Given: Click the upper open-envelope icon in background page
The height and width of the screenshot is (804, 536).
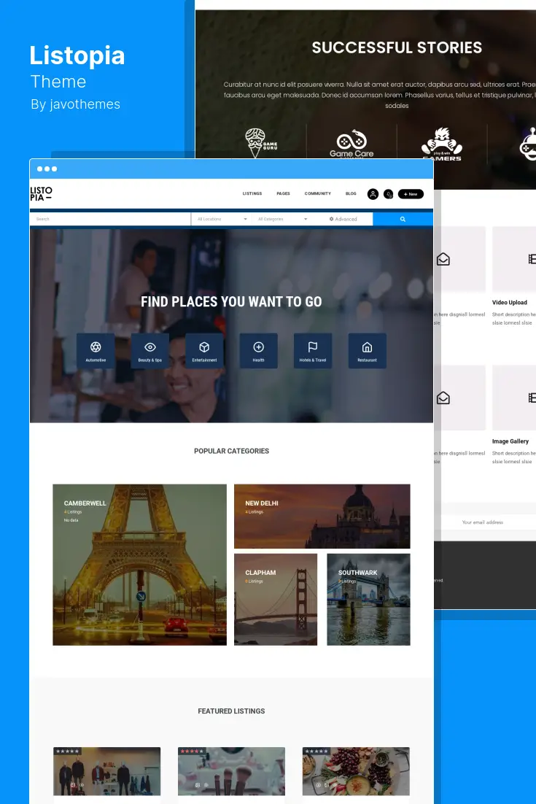Looking at the screenshot, I should [443, 259].
